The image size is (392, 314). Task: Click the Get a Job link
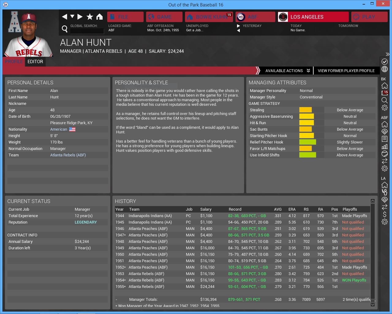[195, 30]
